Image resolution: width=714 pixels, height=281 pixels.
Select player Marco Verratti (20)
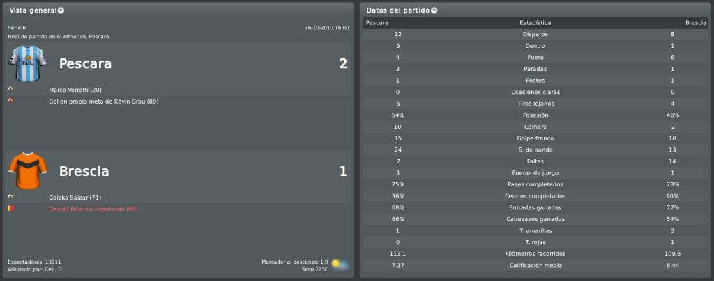click(75, 90)
